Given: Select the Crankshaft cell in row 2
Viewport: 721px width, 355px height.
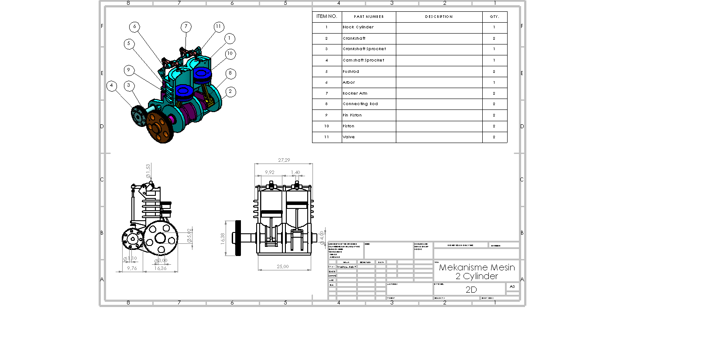Looking at the screenshot, I should coord(369,38).
